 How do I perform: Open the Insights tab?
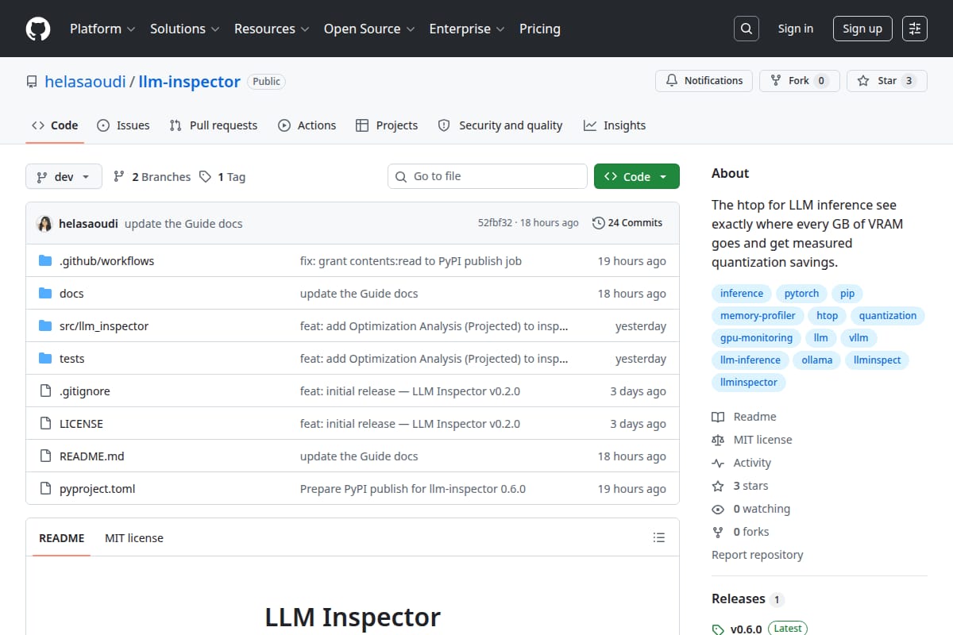click(615, 125)
